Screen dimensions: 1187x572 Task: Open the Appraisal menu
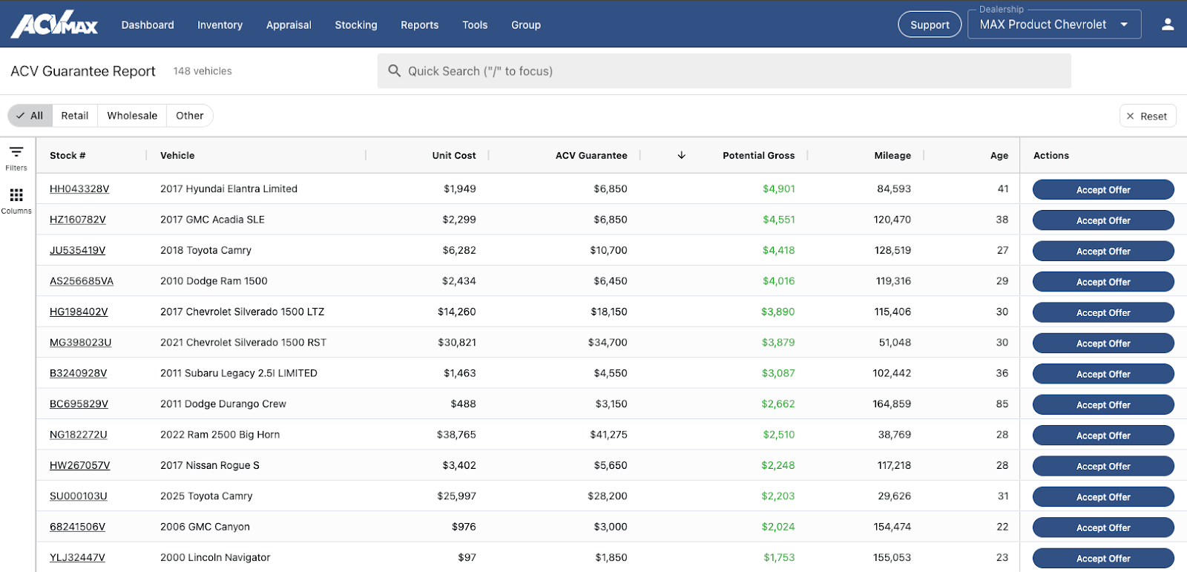(x=289, y=24)
